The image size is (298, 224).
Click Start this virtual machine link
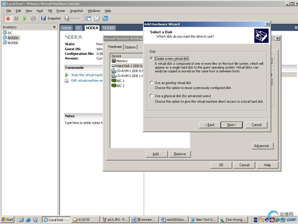pyautogui.click(x=87, y=75)
